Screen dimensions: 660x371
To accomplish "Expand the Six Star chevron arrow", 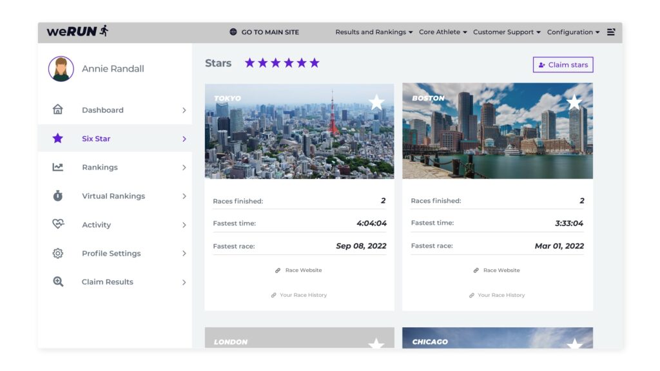I will coord(184,139).
